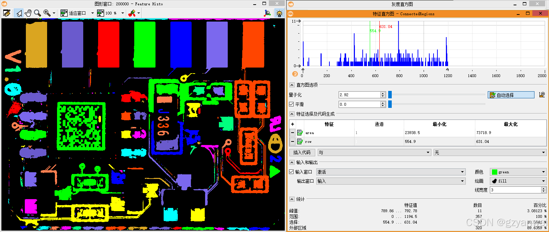Click the green 554.9 histogram marker line
Viewport: 549px width, 232px height.
(x=370, y=43)
